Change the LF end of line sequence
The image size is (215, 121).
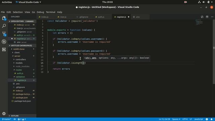point(190,119)
